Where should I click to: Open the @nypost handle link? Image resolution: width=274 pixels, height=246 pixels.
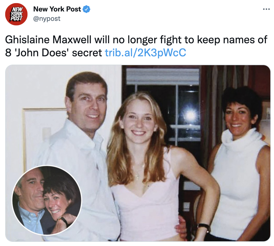[47, 19]
